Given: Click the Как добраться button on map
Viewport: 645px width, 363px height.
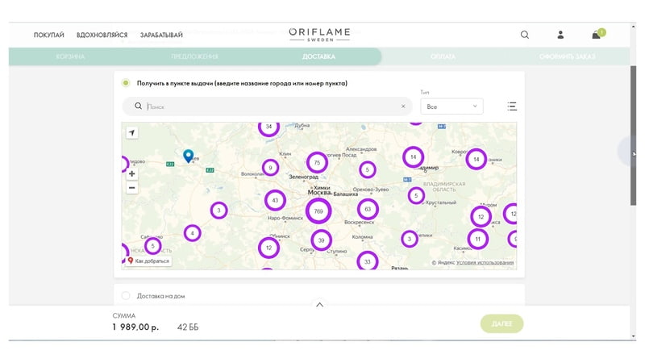Looking at the screenshot, I should click(x=148, y=261).
